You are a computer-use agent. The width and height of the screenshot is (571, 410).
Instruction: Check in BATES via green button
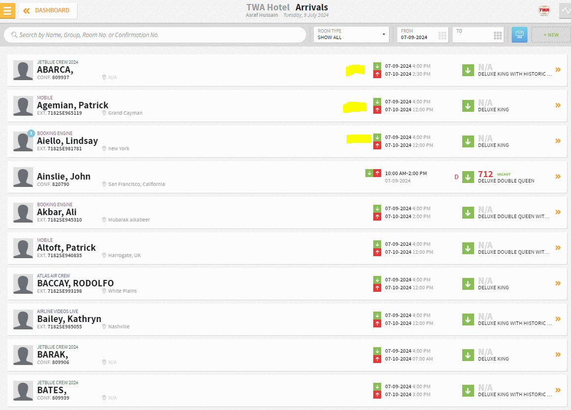coord(468,391)
